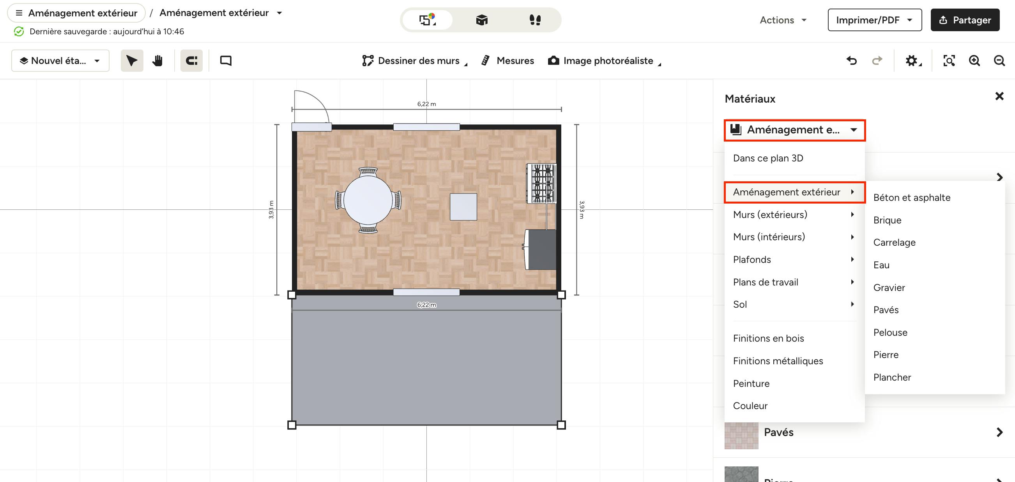This screenshot has width=1015, height=482.
Task: Open the project name dropdown in breadcrumb
Action: 221,13
